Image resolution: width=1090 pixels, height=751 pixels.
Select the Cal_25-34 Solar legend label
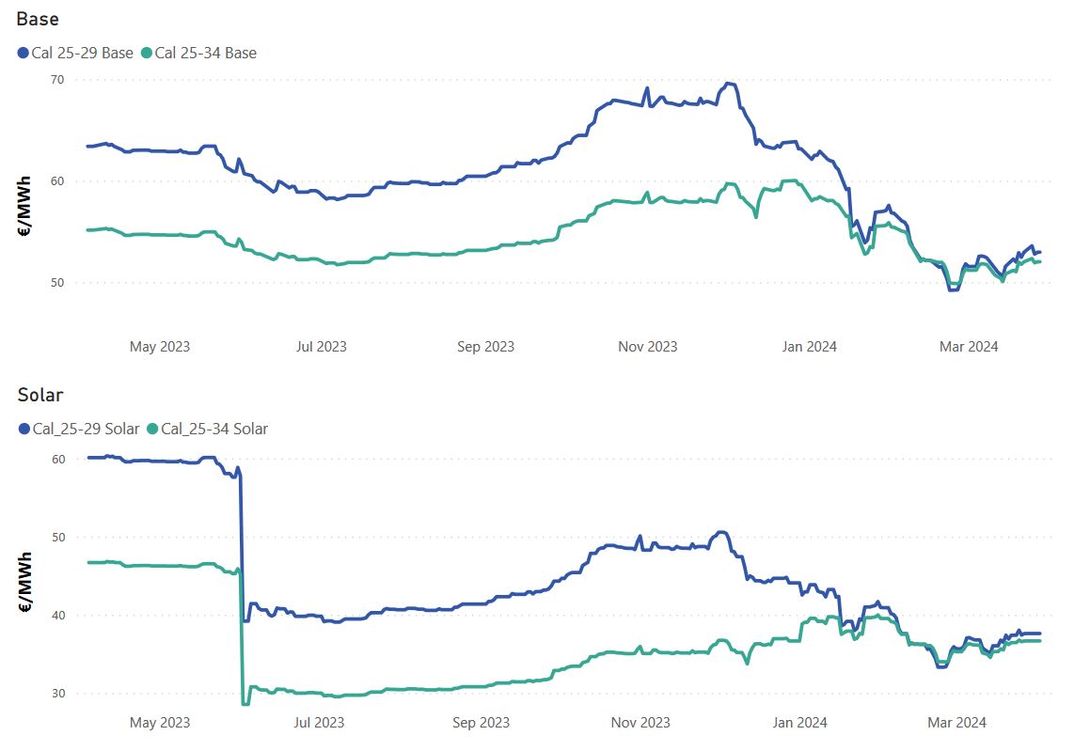[x=214, y=430]
